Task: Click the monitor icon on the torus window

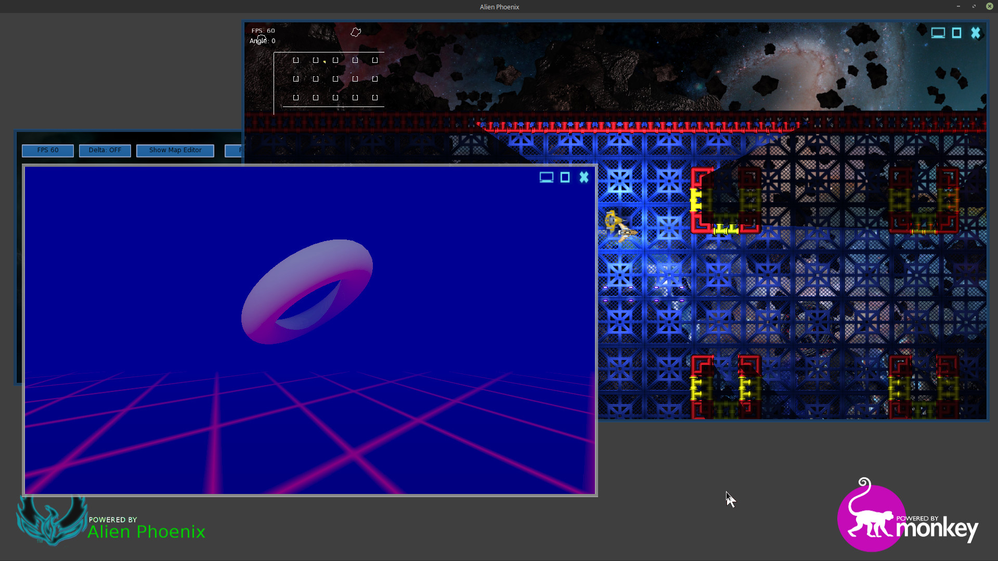Action: click(x=546, y=178)
